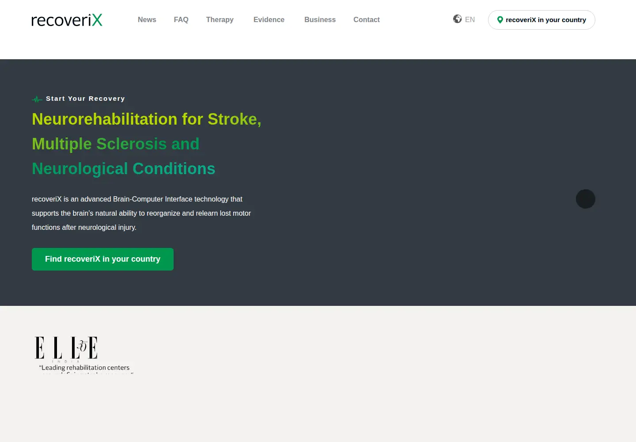Click the Brain-Computer Interface description paragraph
This screenshot has height=442, width=636.
click(x=141, y=213)
